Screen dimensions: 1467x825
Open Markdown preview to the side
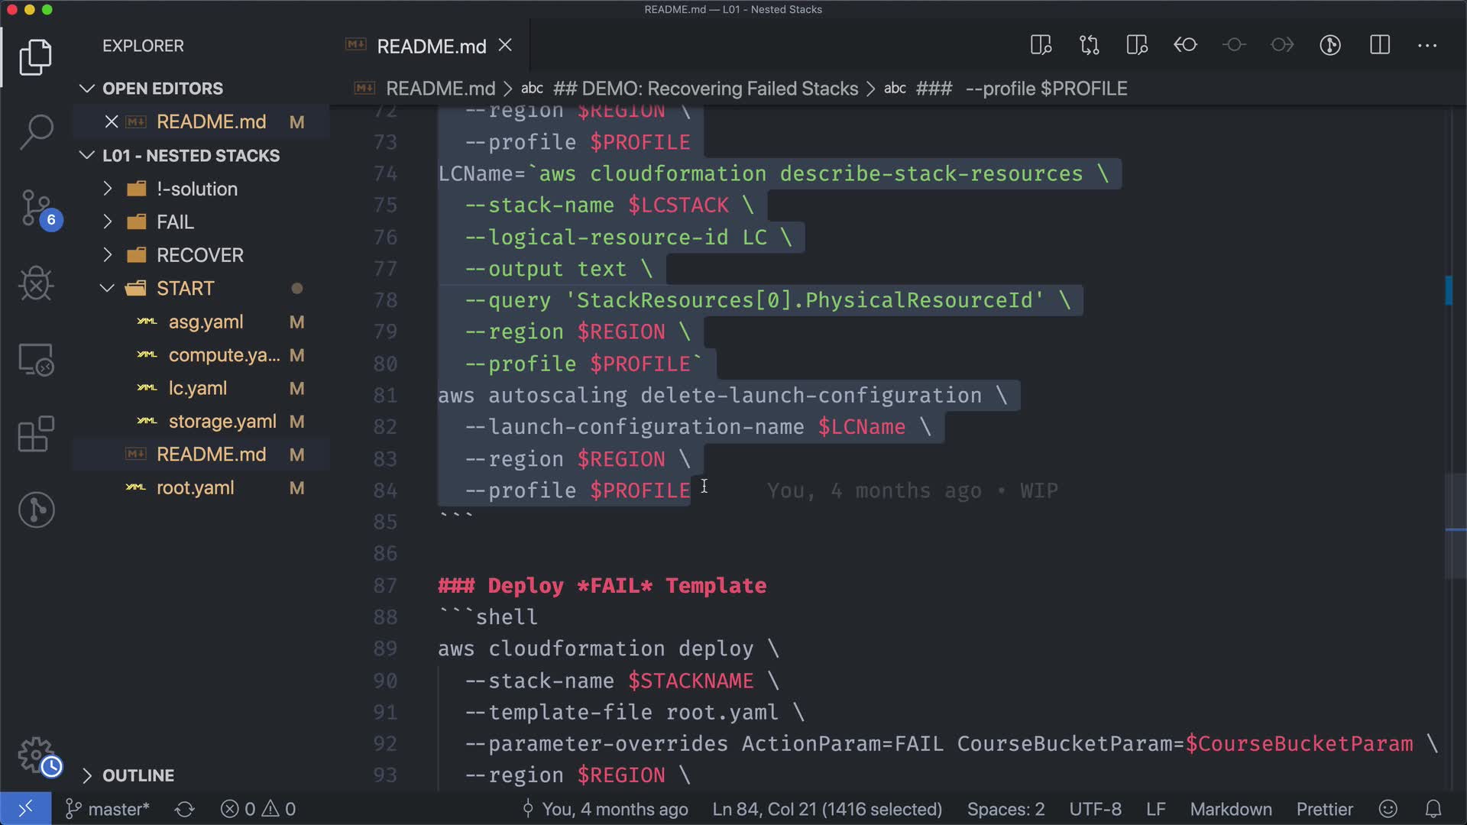pyautogui.click(x=1041, y=45)
